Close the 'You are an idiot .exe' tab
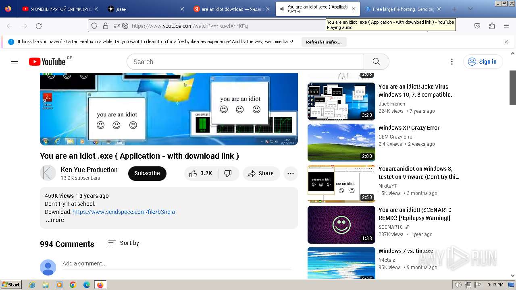 [354, 9]
